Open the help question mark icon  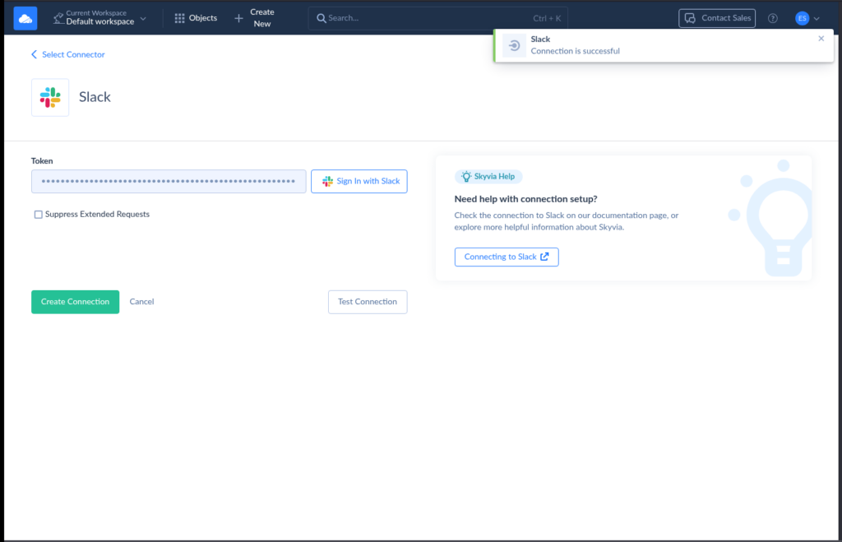pos(773,18)
